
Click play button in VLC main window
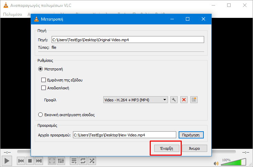coord(7,161)
